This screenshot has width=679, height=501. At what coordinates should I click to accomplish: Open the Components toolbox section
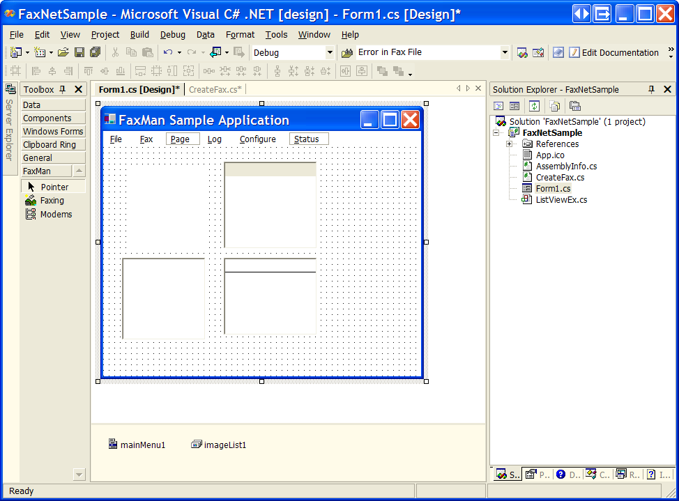pos(53,118)
